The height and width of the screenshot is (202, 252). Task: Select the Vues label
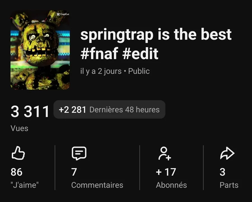[x=19, y=128]
